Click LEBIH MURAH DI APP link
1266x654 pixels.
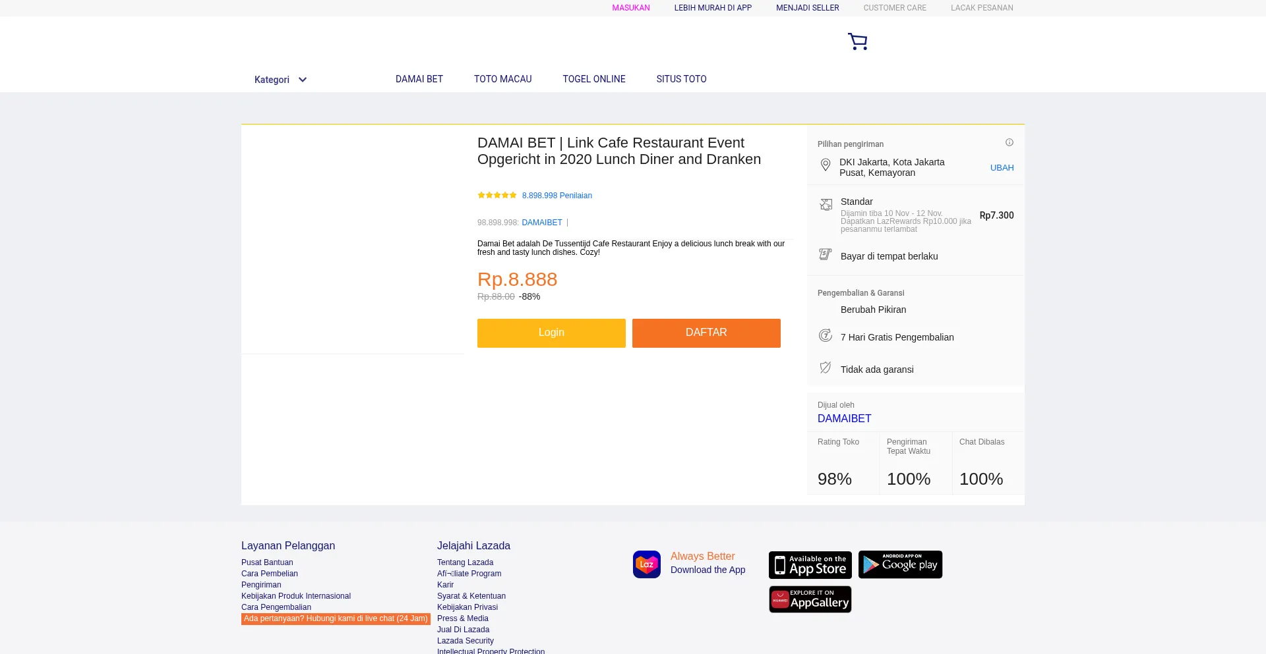point(713,8)
